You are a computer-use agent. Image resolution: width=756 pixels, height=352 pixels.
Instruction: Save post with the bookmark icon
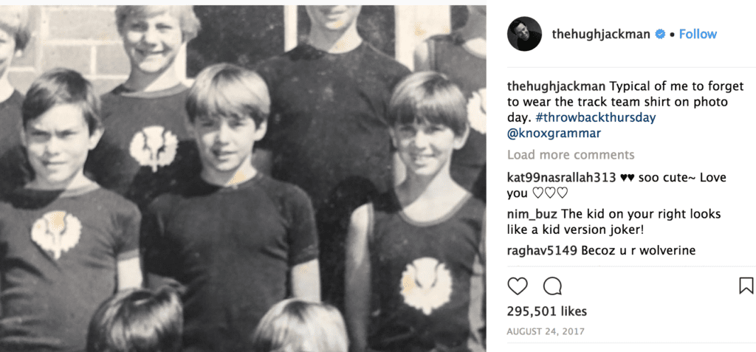(x=746, y=286)
